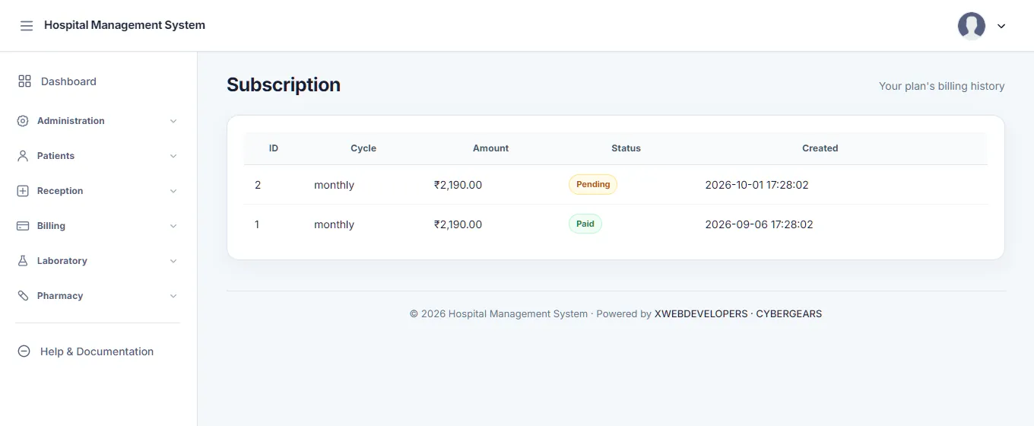
Task: Expand the Administration chevron
Action: (173, 121)
